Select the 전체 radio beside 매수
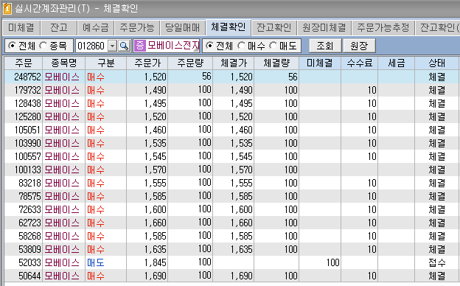Viewport: 460px width, 286px height. [x=209, y=46]
